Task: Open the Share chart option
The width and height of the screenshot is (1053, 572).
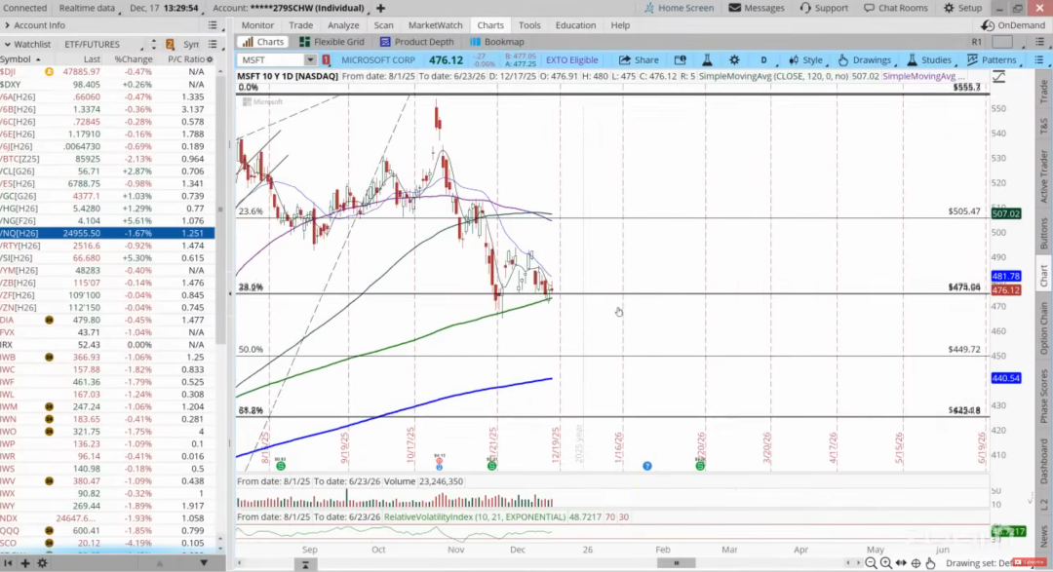Action: [x=639, y=59]
